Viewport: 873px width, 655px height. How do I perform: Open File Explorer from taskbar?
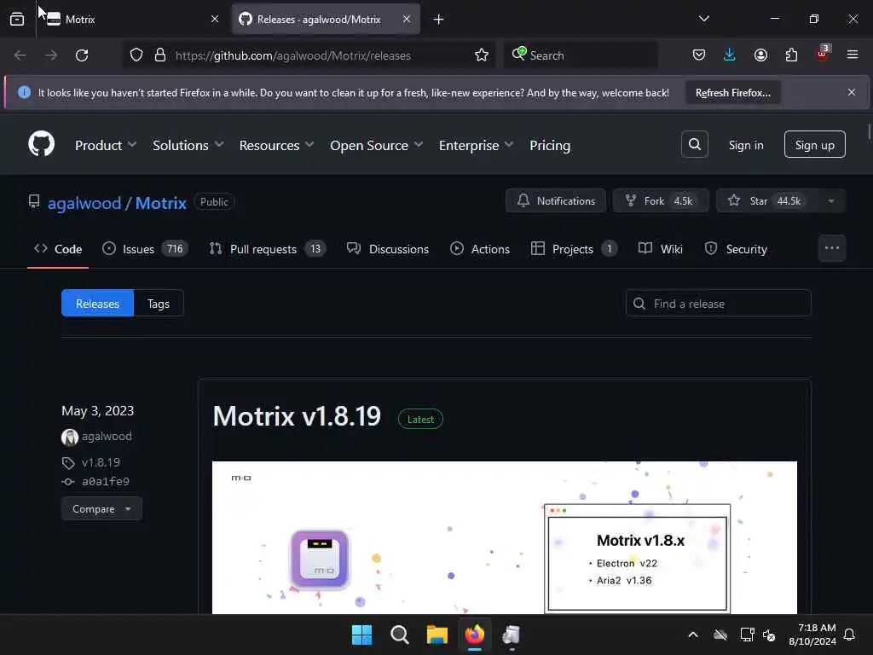pyautogui.click(x=437, y=635)
